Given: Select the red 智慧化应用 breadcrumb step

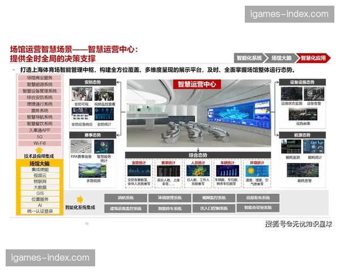Looking at the screenshot, I should pos(313,58).
